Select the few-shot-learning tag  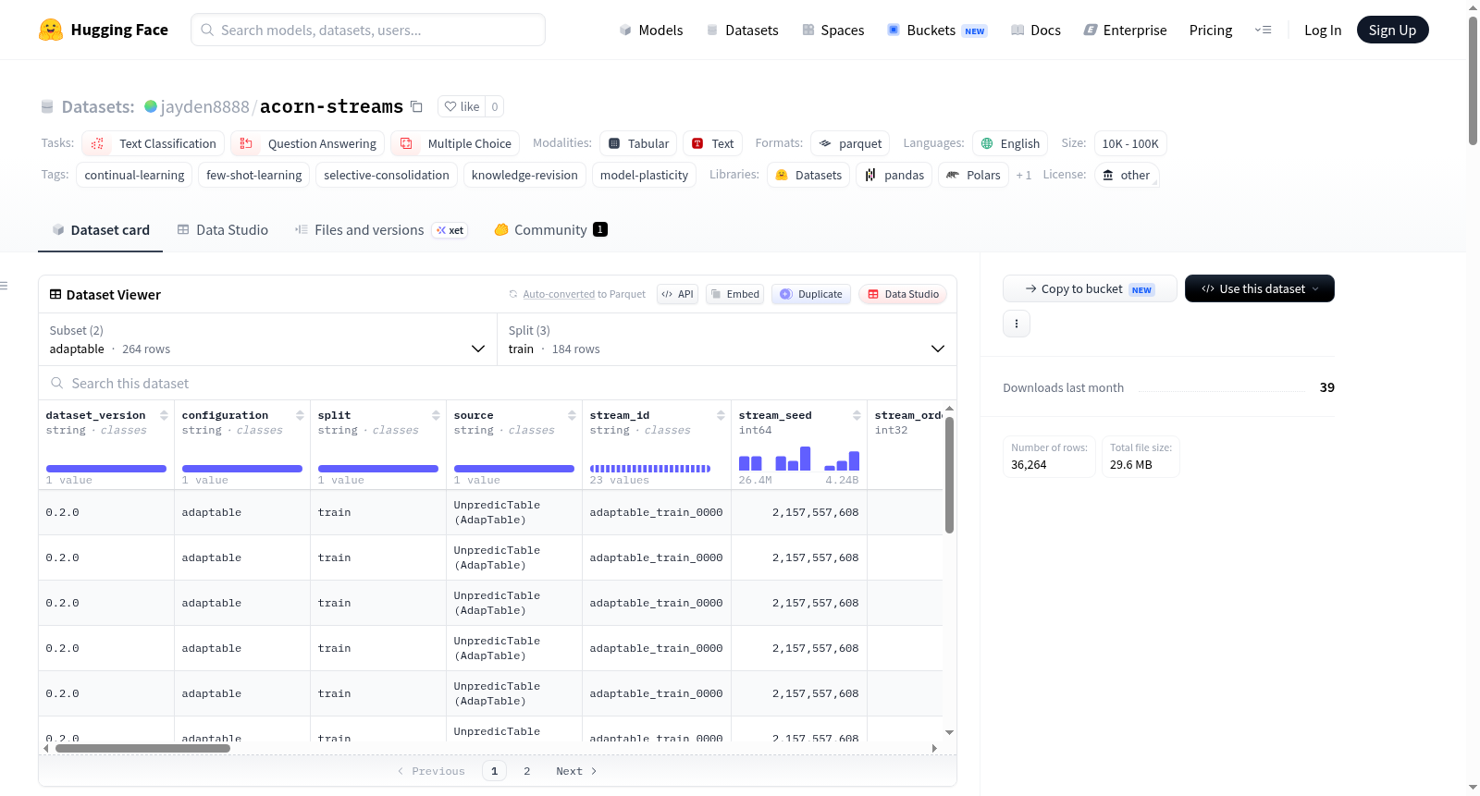point(254,175)
